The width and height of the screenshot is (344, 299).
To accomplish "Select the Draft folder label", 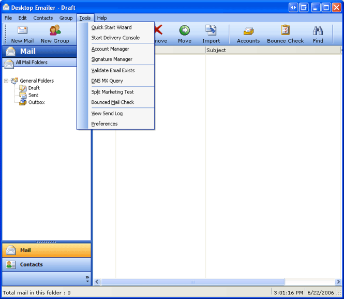I will click(x=34, y=88).
